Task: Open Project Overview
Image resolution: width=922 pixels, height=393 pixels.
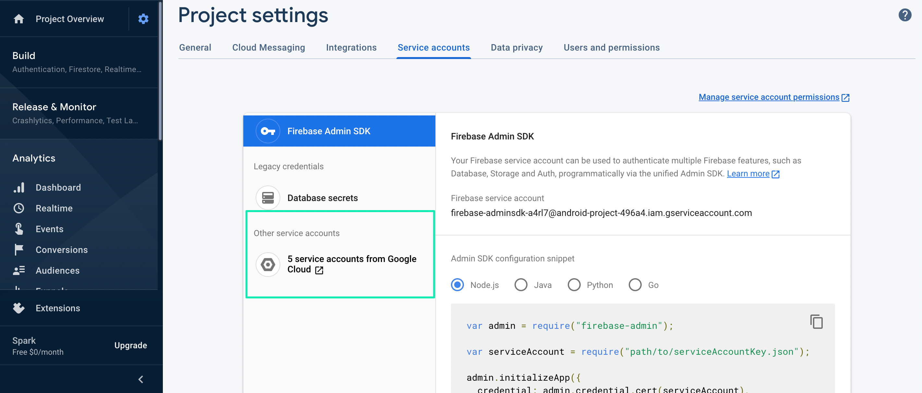Action: (70, 18)
